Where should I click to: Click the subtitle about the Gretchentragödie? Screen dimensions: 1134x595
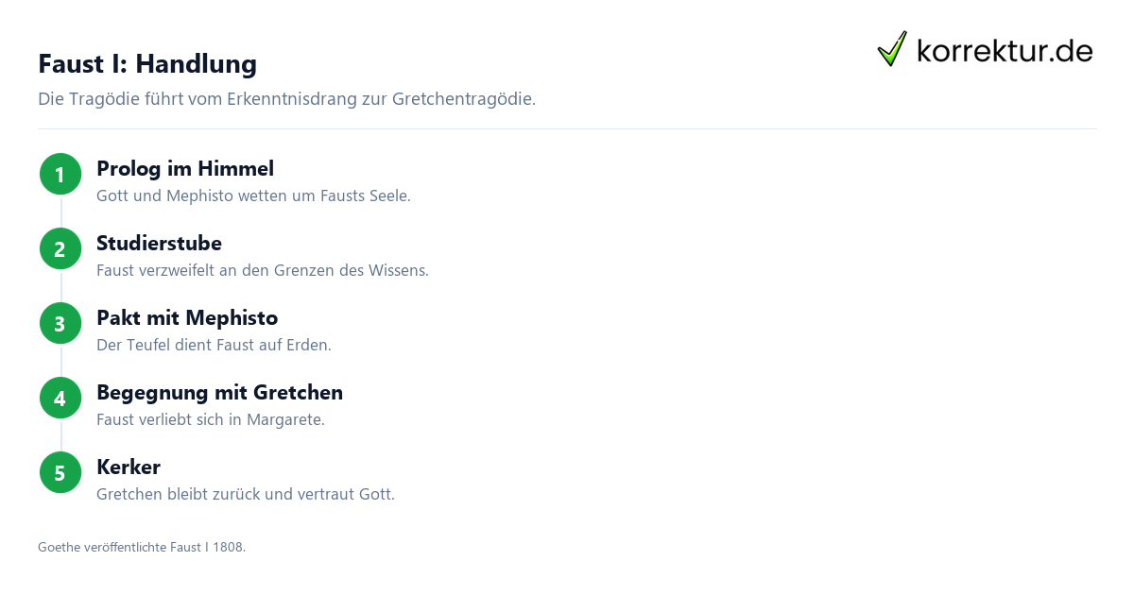click(286, 99)
